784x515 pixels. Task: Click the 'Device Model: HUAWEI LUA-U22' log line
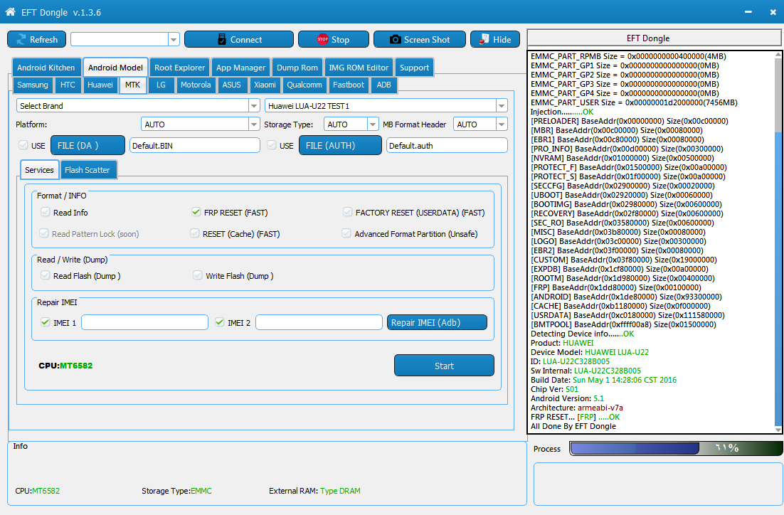click(590, 353)
